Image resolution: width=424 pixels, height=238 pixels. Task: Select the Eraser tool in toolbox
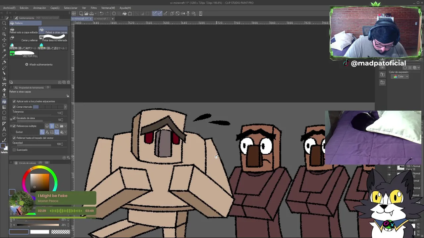(4, 90)
